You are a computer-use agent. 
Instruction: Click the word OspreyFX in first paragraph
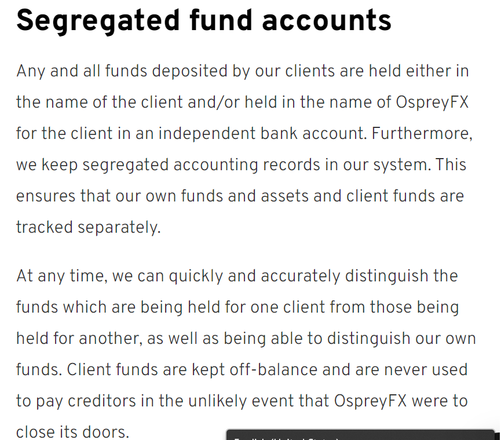click(x=432, y=102)
